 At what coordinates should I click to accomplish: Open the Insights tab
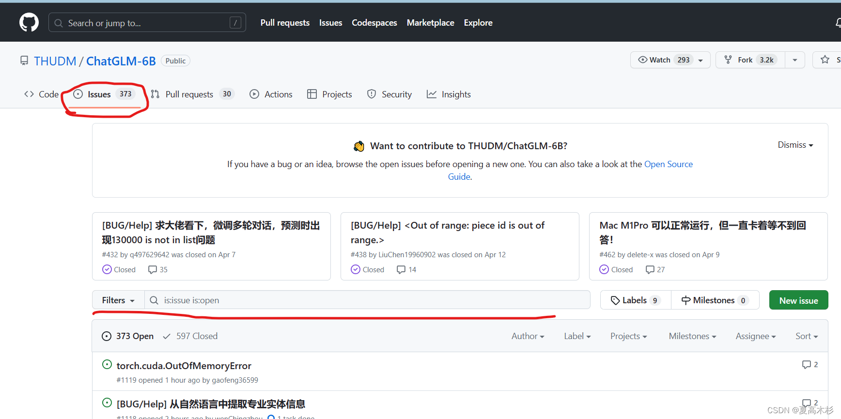449,94
